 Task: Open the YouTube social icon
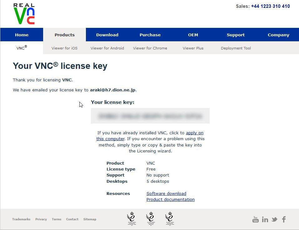[x=255, y=219]
